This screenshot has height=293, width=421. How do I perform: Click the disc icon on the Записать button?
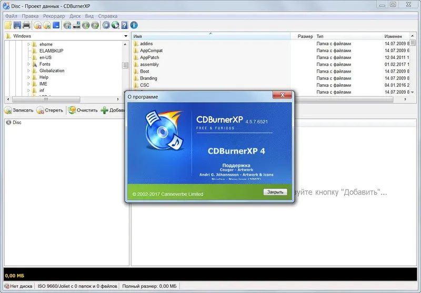(x=8, y=110)
